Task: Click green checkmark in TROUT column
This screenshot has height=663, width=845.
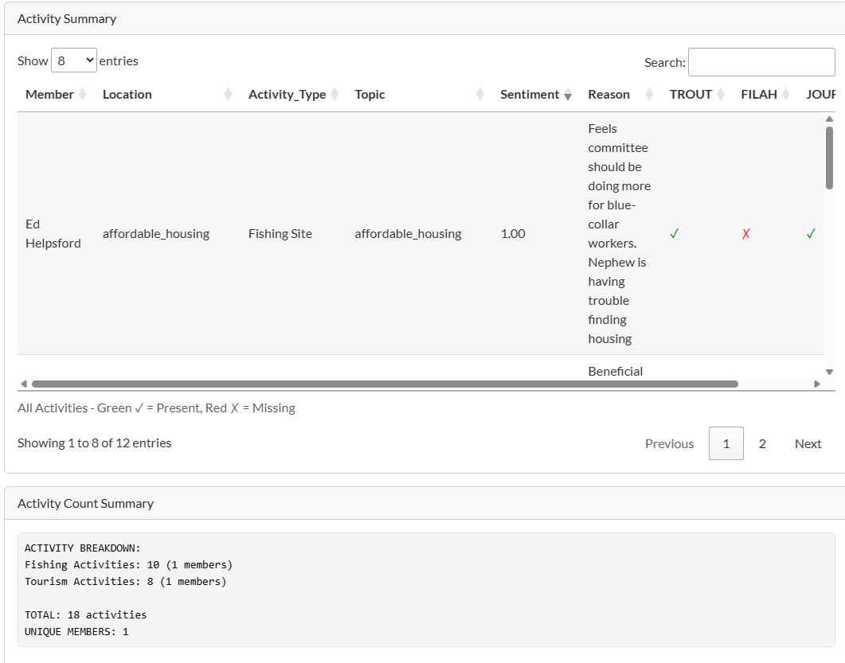Action: [674, 234]
